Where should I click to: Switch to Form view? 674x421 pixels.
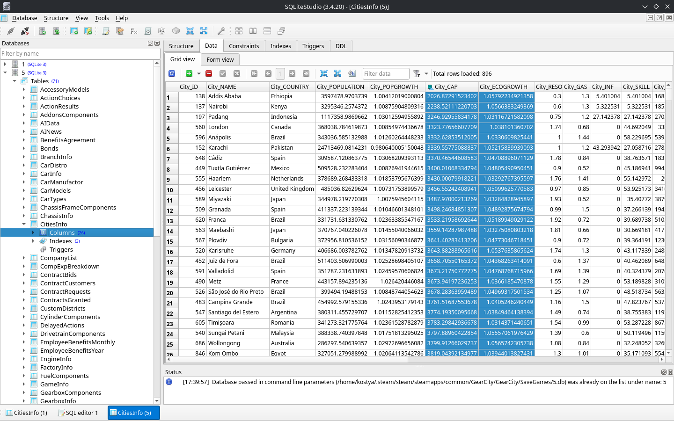coord(220,59)
